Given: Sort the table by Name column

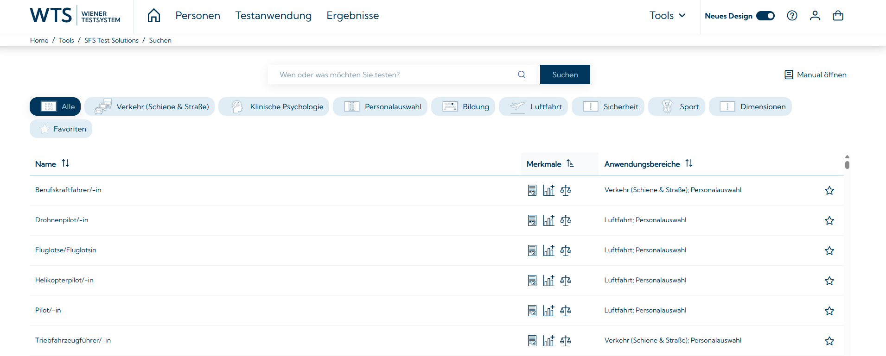Looking at the screenshot, I should click(x=65, y=163).
